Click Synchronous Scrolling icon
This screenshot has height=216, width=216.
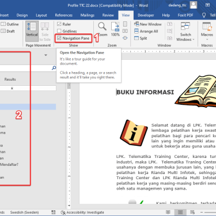click(169, 31)
